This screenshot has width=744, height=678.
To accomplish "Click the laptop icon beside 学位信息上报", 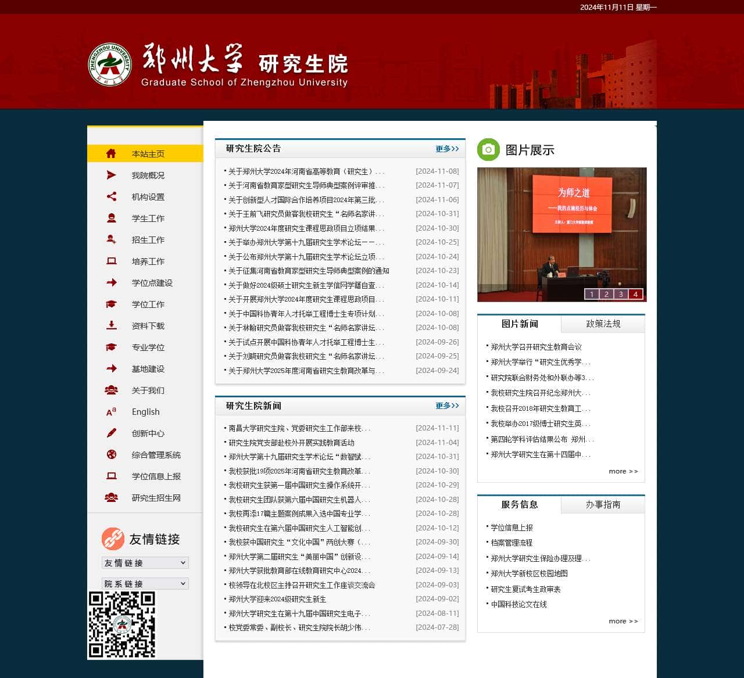I will point(111,476).
